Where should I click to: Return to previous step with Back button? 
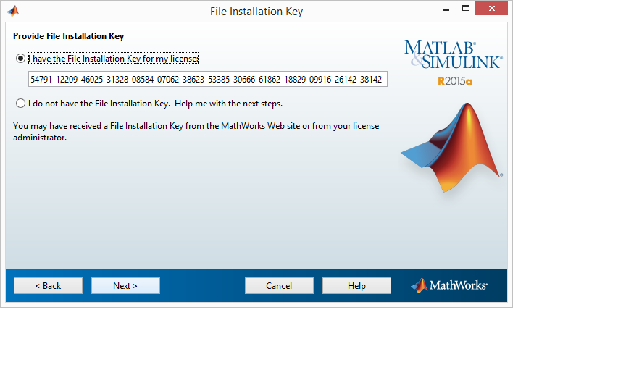(x=48, y=286)
